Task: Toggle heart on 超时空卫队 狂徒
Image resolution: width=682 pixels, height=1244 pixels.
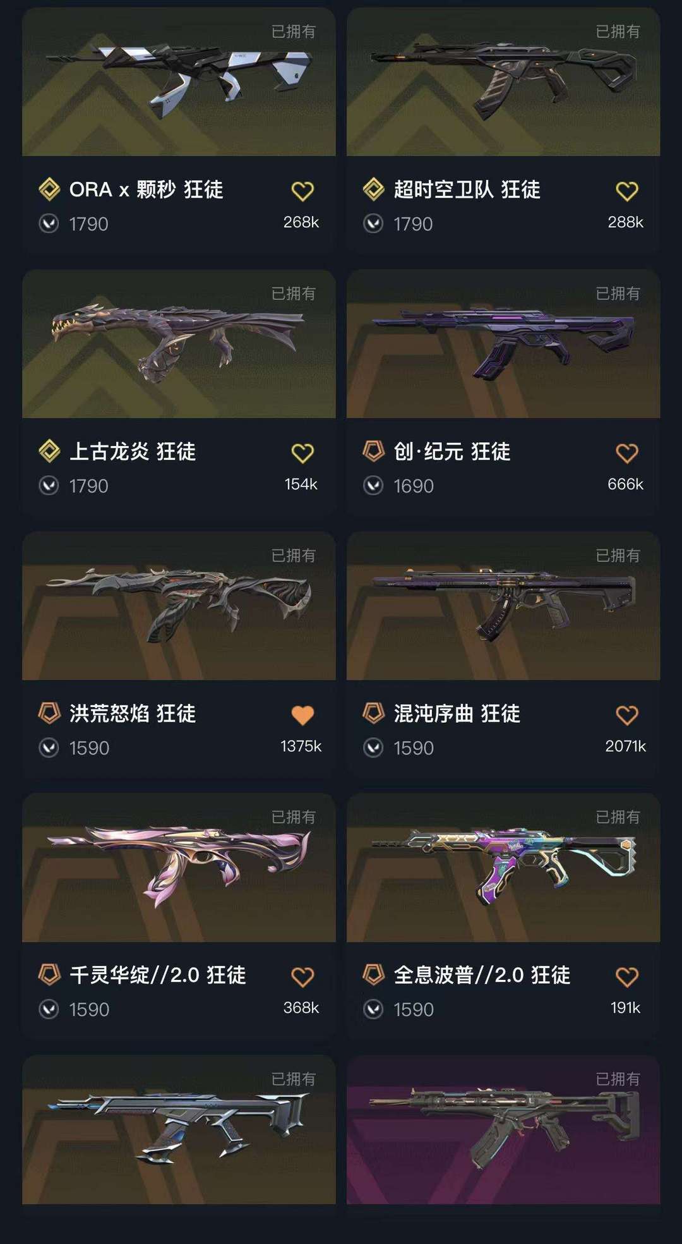Action: click(x=627, y=191)
